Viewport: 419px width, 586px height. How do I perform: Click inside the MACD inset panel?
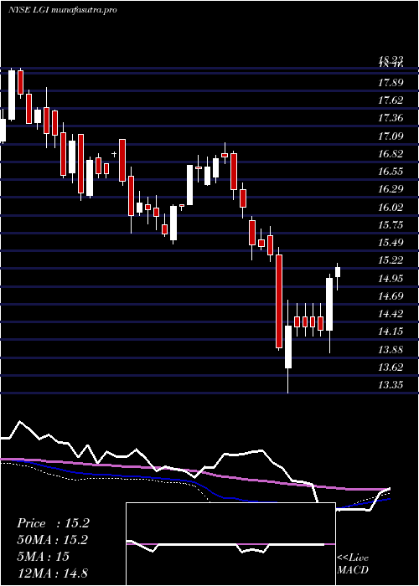230,544
